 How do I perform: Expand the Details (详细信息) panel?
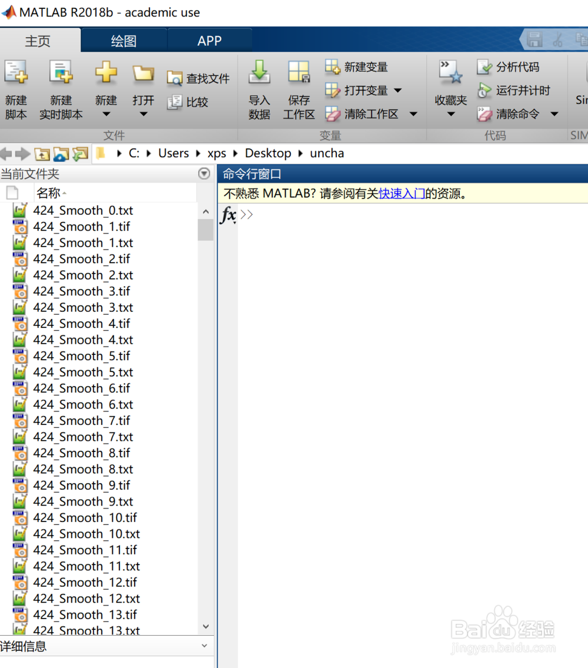[x=205, y=646]
